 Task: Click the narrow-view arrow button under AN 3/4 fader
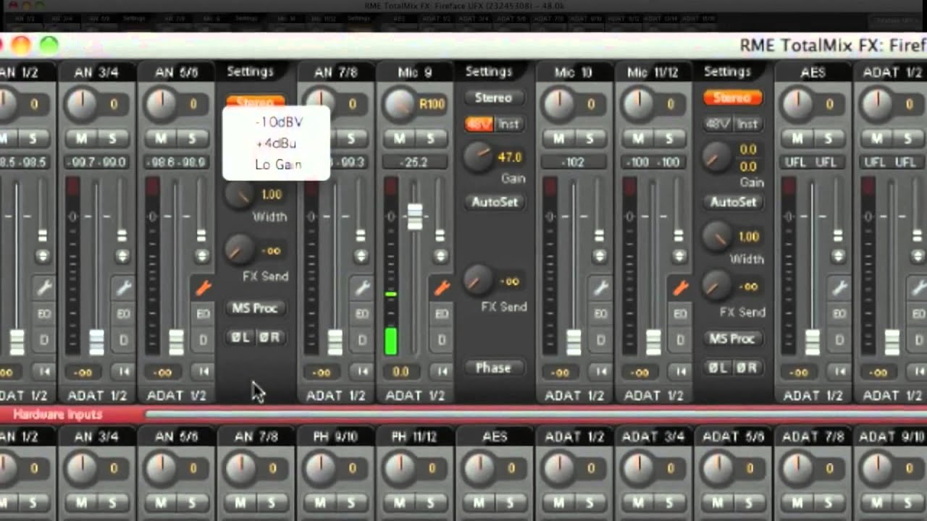click(x=124, y=372)
